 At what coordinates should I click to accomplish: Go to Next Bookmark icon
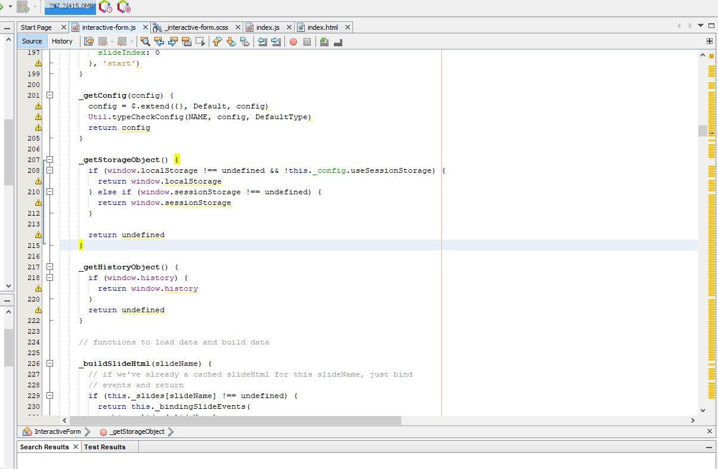pyautogui.click(x=231, y=42)
